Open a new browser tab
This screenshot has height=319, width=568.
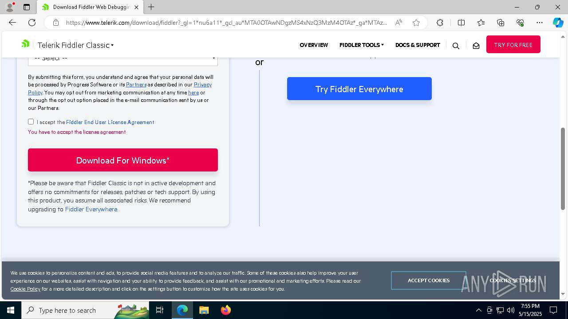point(151,7)
